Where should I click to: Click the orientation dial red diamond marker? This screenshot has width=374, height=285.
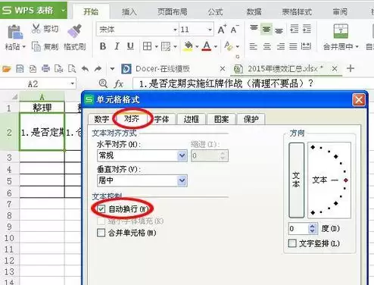(x=345, y=180)
